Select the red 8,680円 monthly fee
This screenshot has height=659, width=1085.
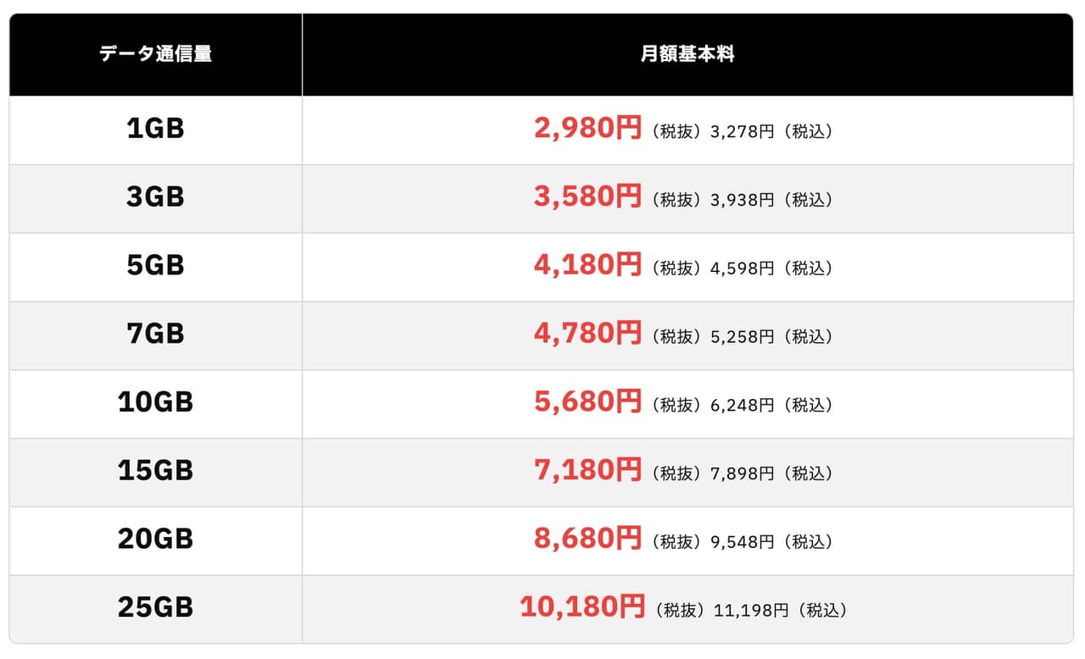[x=587, y=540]
